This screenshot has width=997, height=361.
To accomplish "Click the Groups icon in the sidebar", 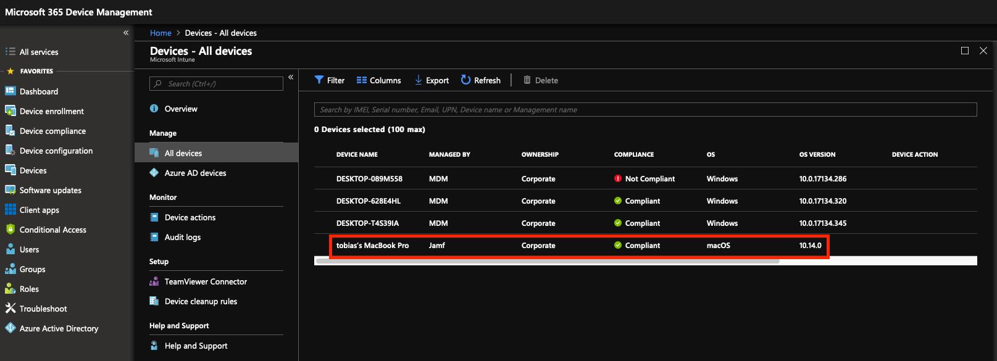I will (10, 269).
